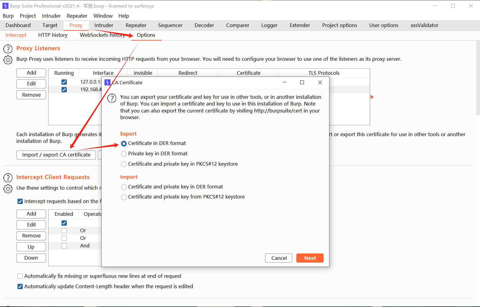
Task: Toggle automatically update Content-Length header option
Action: (20, 286)
